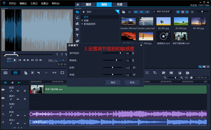Open the 文件 menu

coord(12,3)
